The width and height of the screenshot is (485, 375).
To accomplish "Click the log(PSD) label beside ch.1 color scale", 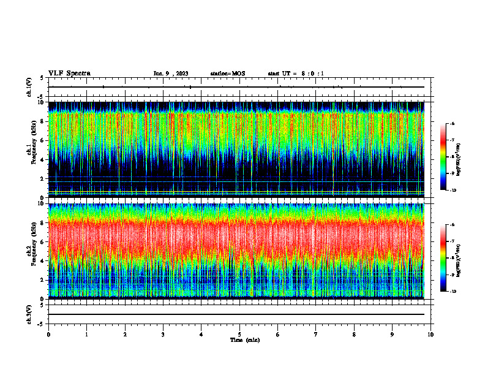I will click(459, 160).
